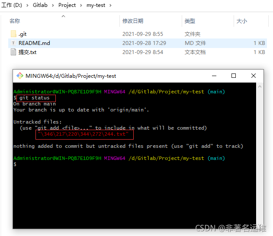Close the MINGW64 terminal window
The image size is (273, 236).
pyautogui.click(x=254, y=76)
